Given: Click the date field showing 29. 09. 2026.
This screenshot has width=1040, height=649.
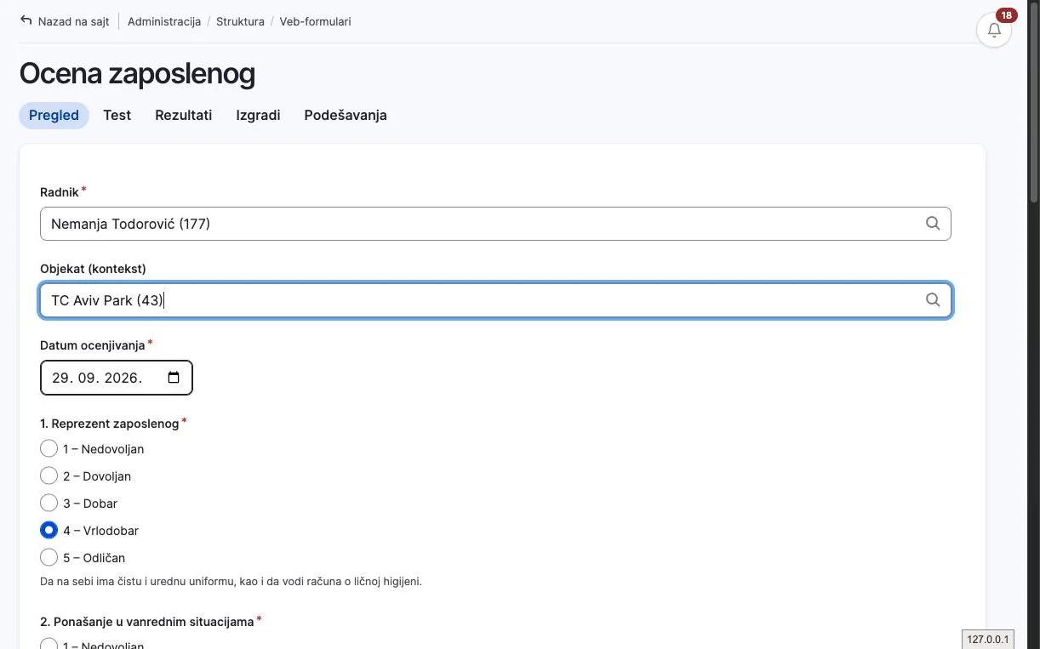Looking at the screenshot, I should 117,378.
